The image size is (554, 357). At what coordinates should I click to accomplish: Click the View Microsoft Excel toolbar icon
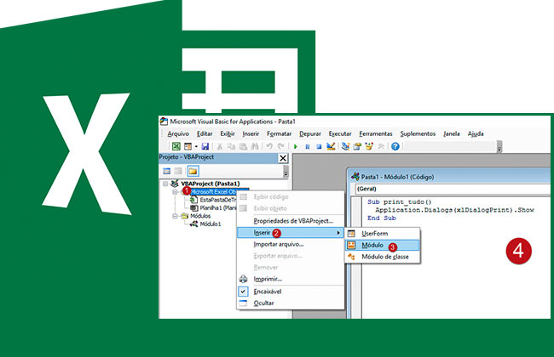(x=176, y=146)
